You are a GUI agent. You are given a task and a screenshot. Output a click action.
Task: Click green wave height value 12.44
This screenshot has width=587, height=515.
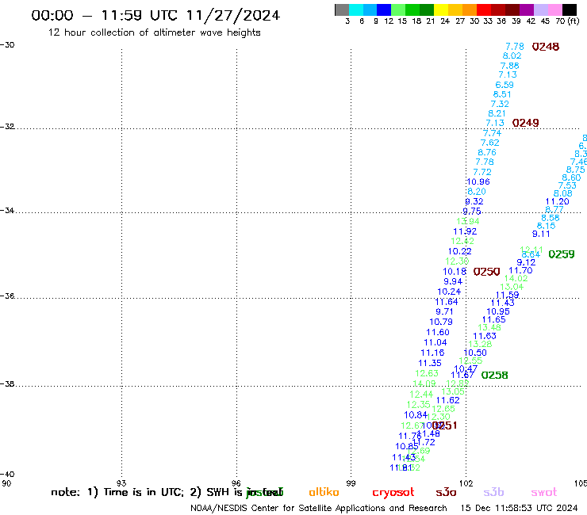421,395
